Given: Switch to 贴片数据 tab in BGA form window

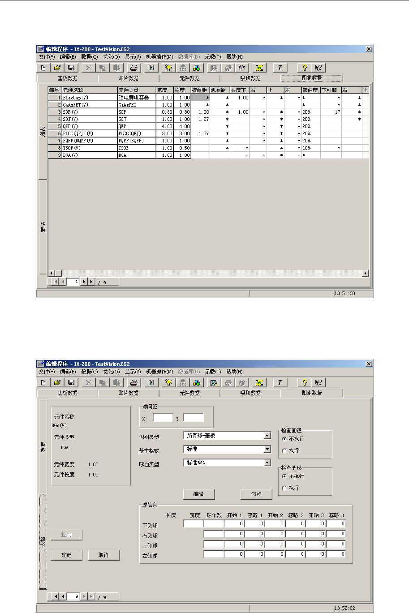Looking at the screenshot, I should click(128, 393).
